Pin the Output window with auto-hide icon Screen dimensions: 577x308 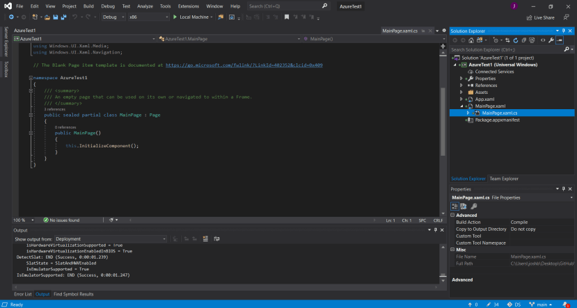[x=435, y=230]
